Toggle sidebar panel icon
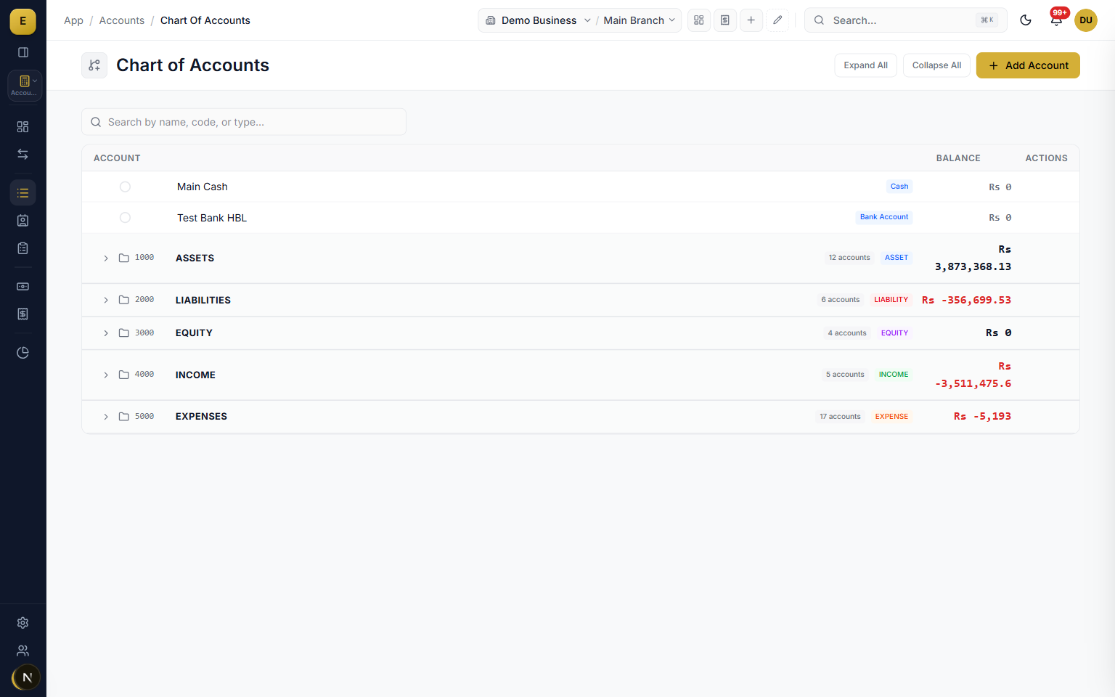This screenshot has width=1115, height=697. pos(23,52)
